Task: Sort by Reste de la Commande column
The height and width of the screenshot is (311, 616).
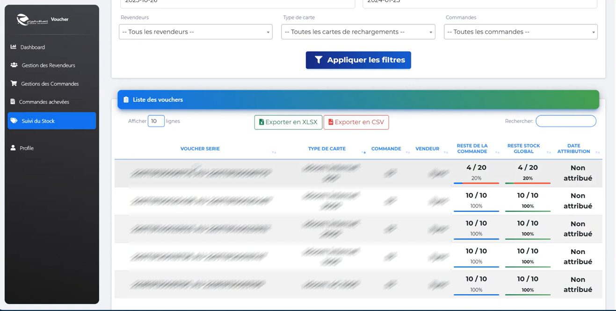Action: point(472,148)
